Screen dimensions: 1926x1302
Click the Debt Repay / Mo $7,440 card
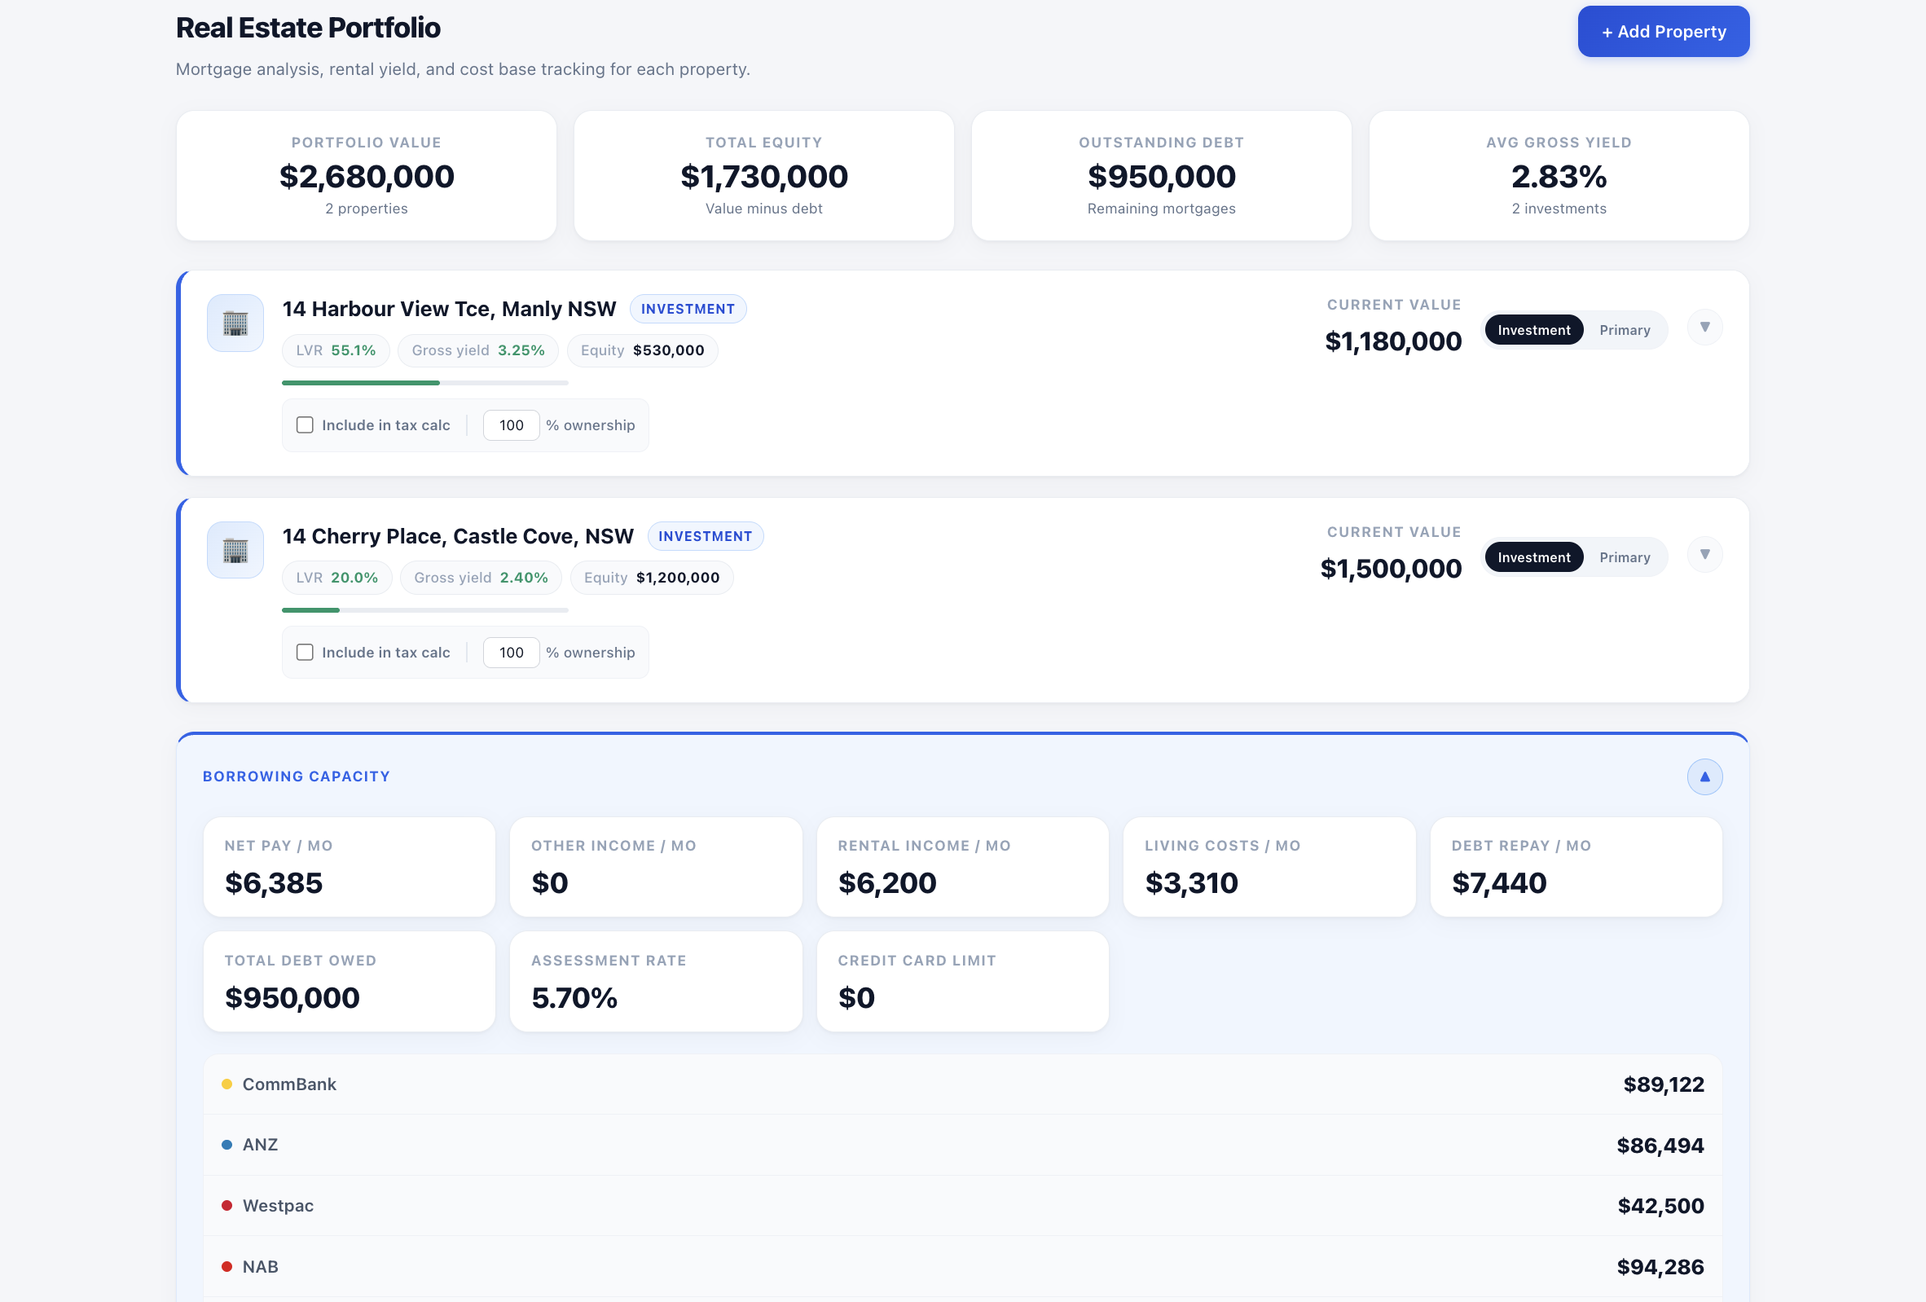pyautogui.click(x=1576, y=867)
